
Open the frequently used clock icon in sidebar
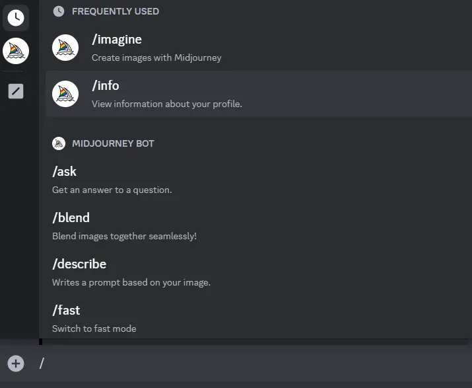click(x=16, y=18)
